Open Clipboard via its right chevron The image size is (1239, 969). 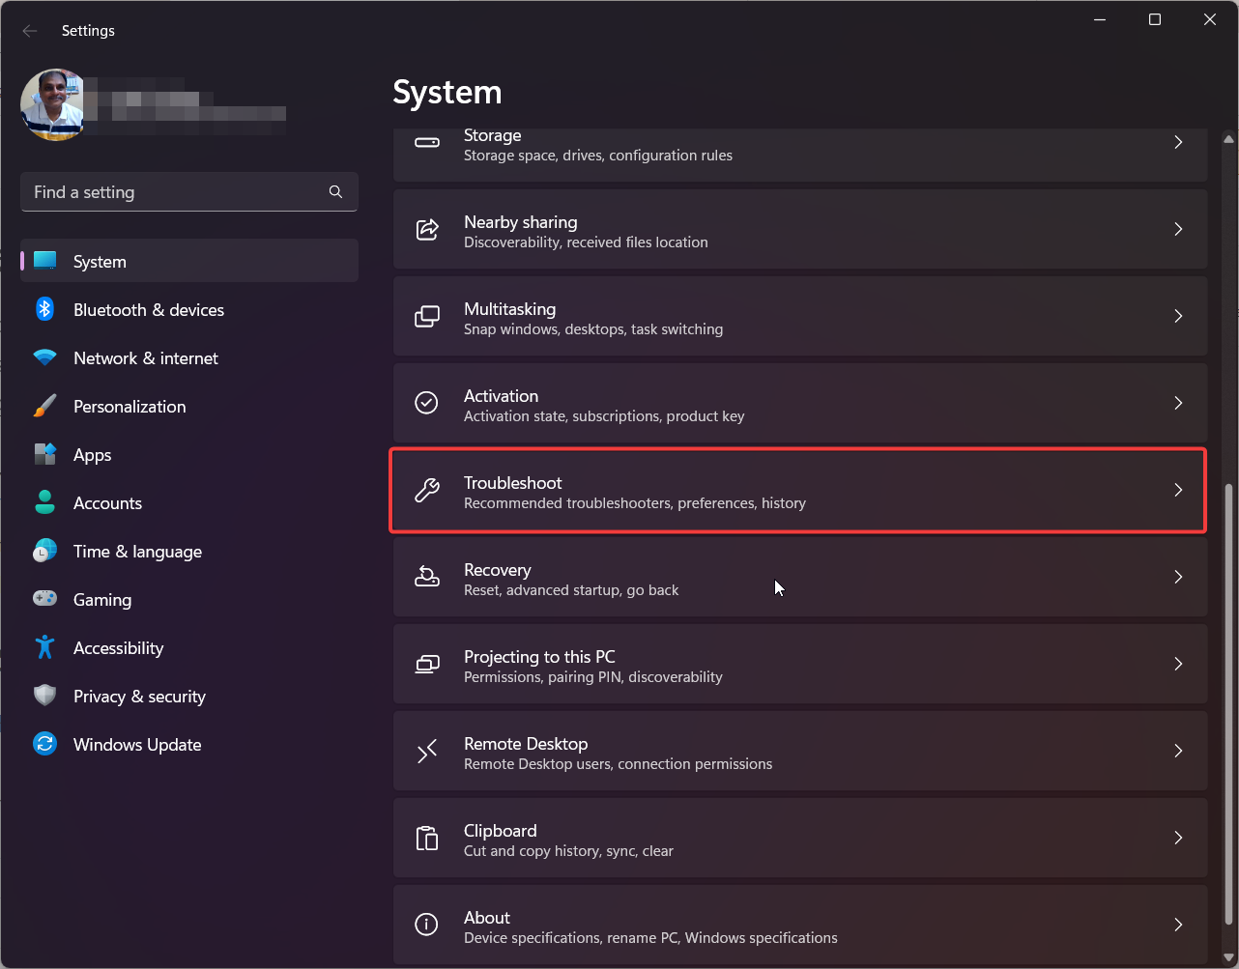click(x=1178, y=838)
